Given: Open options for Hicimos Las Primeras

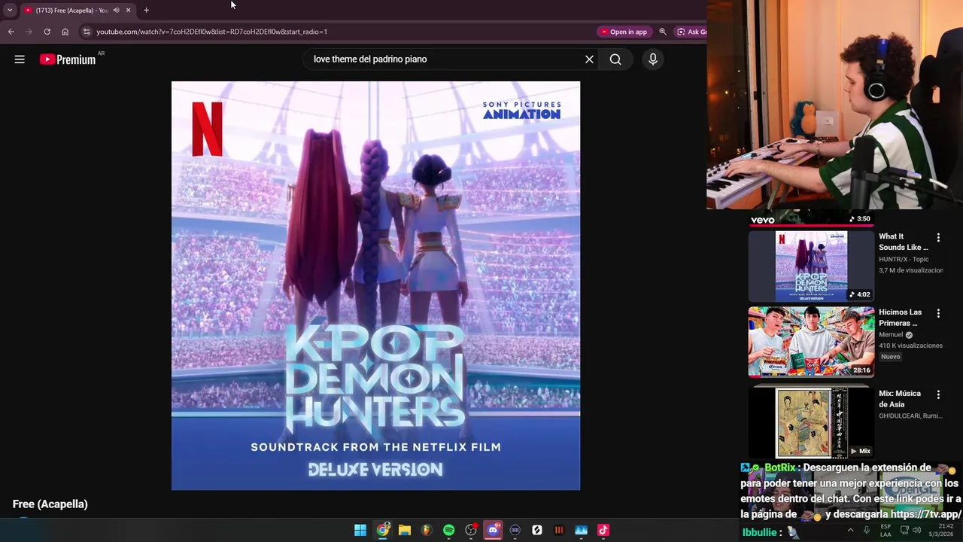Looking at the screenshot, I should pyautogui.click(x=938, y=313).
